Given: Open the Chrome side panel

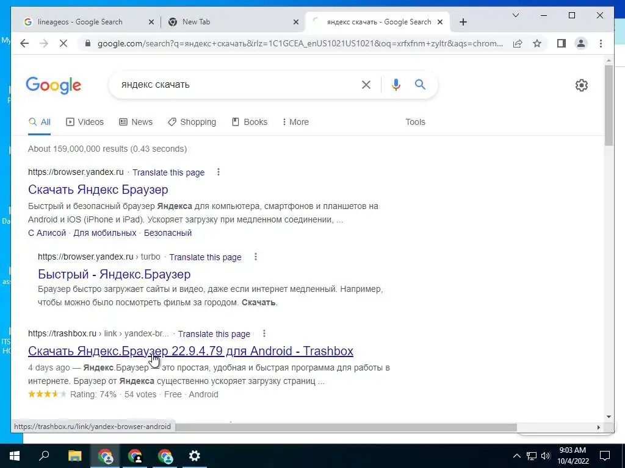Looking at the screenshot, I should (x=562, y=43).
